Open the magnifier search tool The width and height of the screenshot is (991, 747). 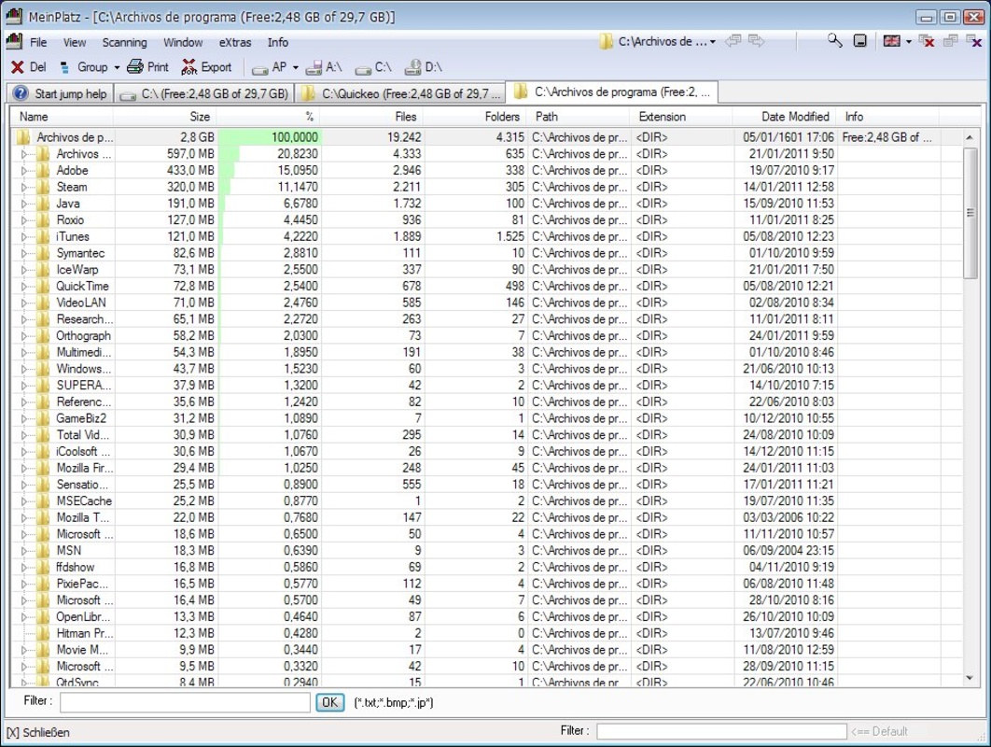834,41
